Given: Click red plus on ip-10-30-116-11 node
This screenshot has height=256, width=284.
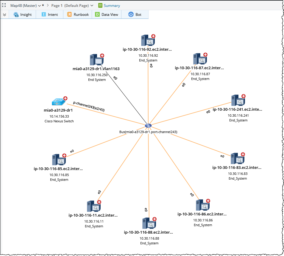Looking at the screenshot, I should [99, 202].
